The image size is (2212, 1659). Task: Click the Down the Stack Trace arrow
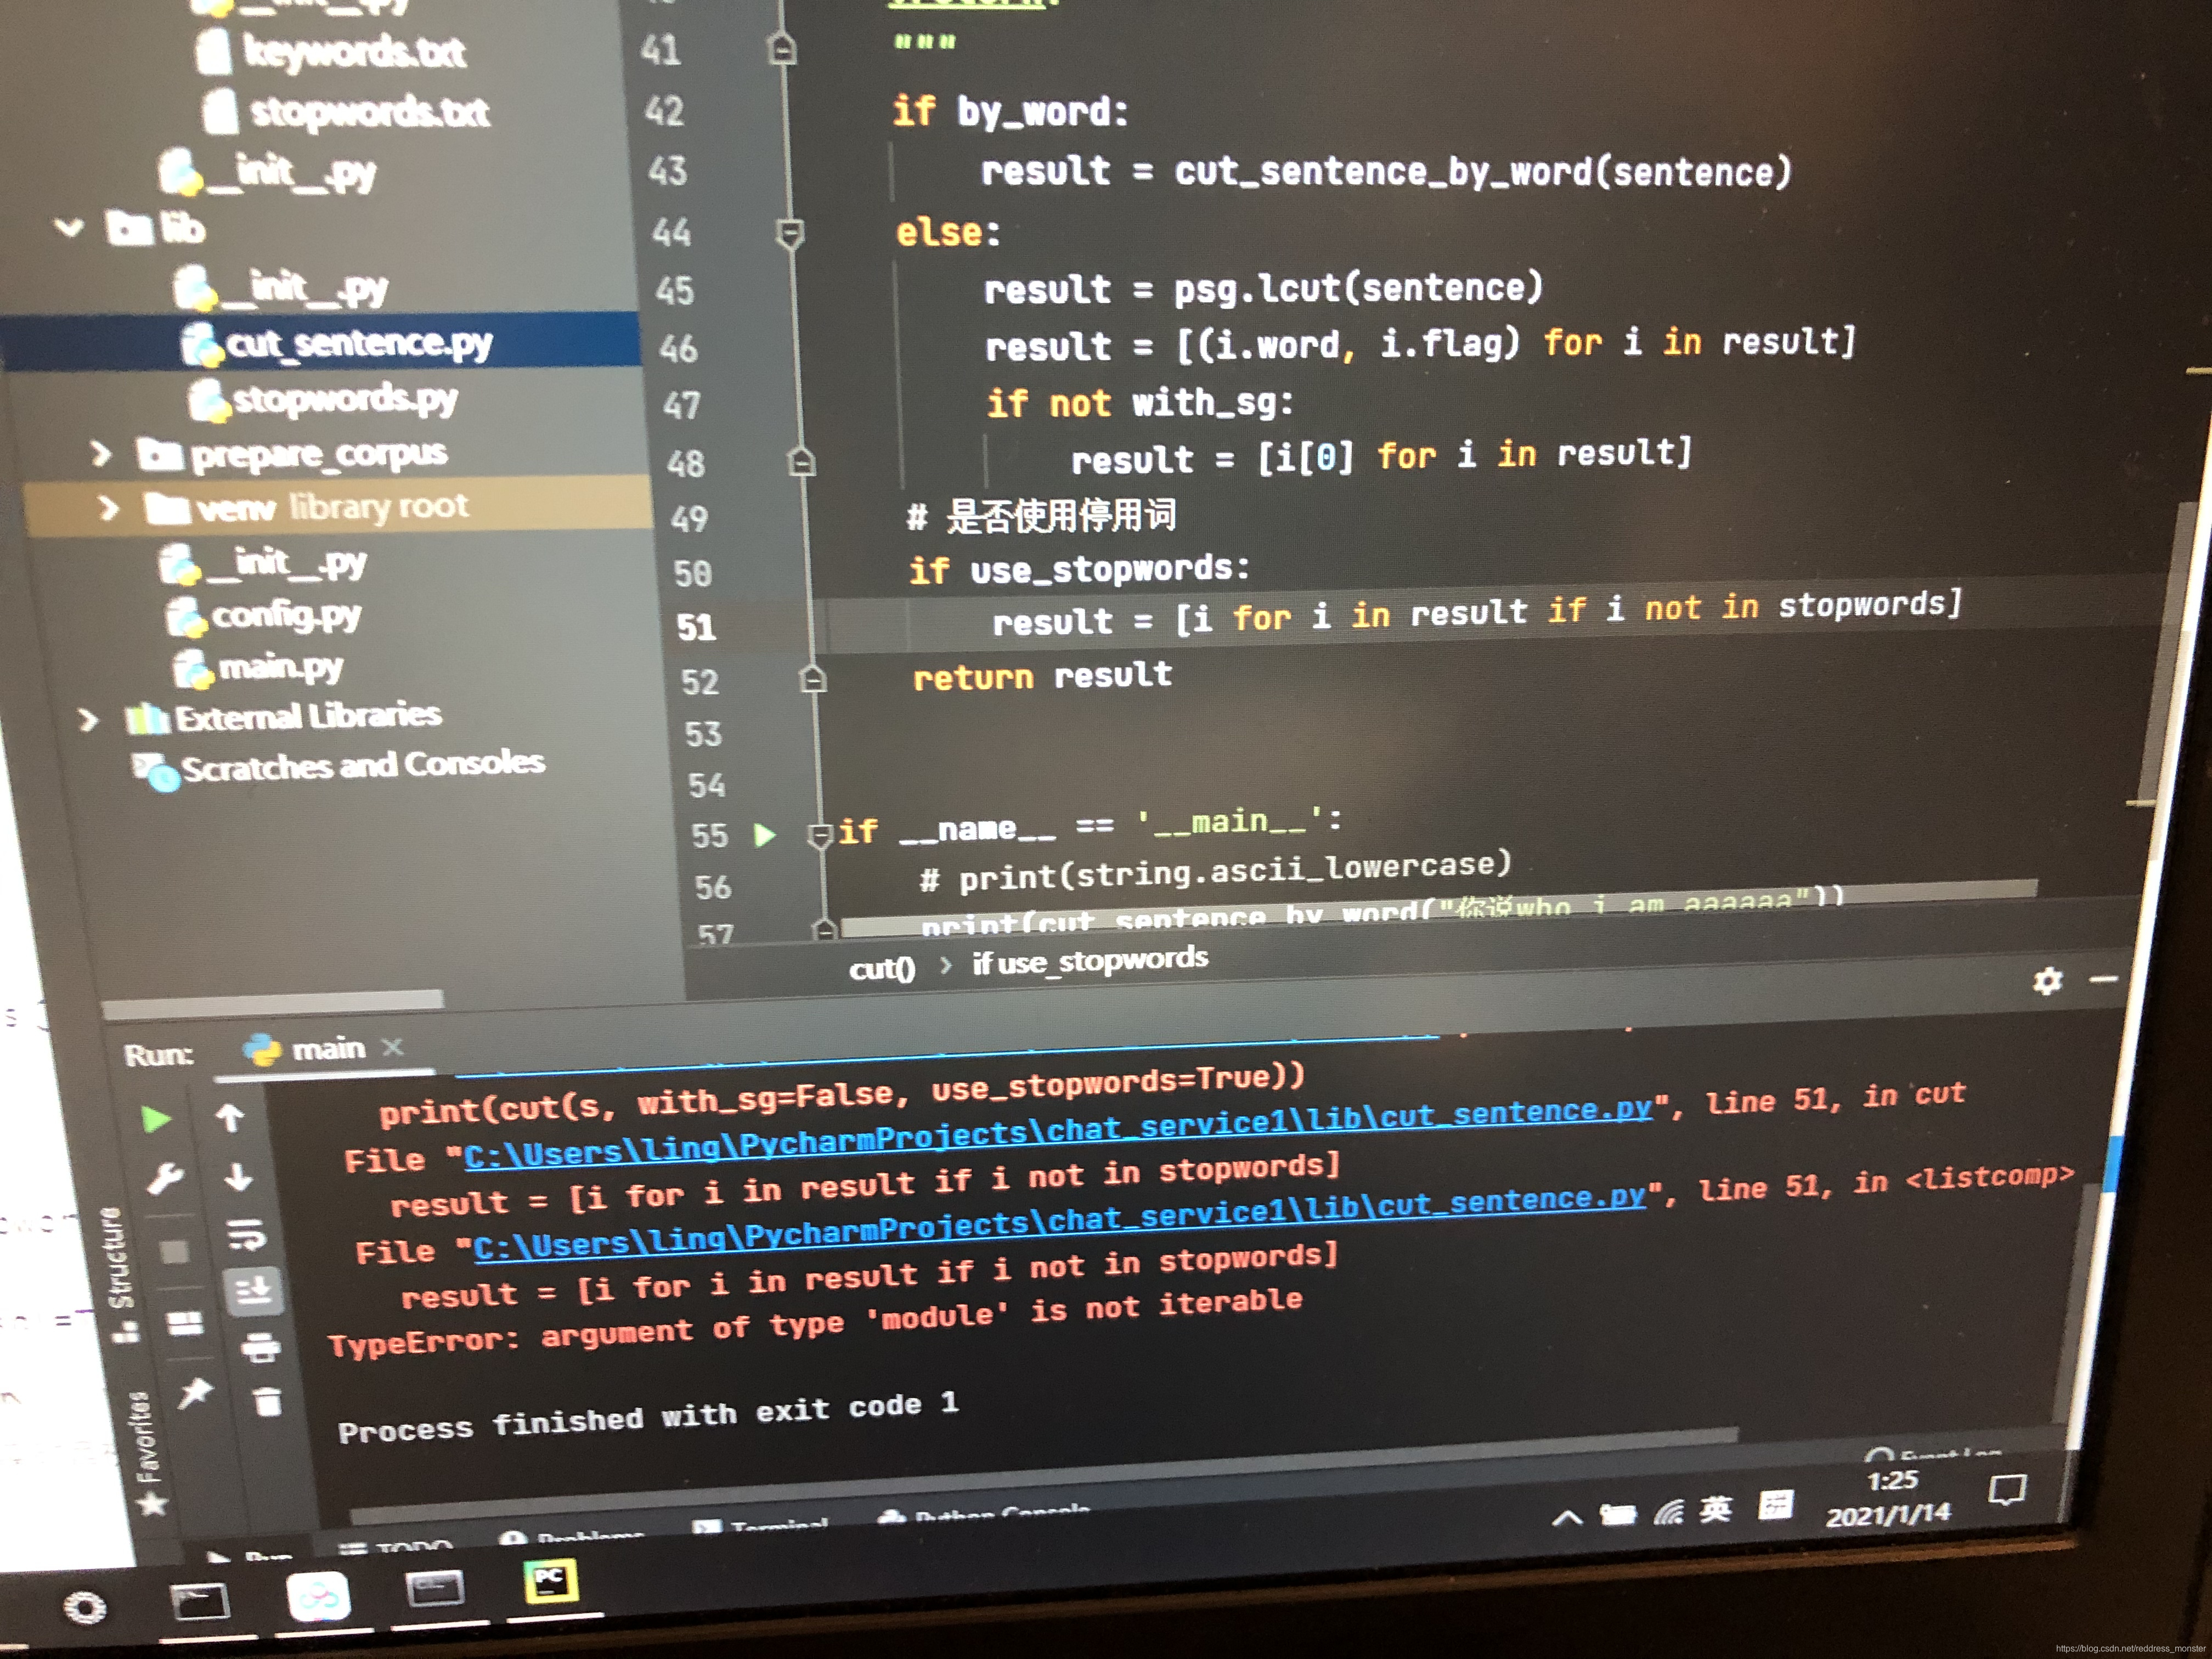(x=238, y=1177)
